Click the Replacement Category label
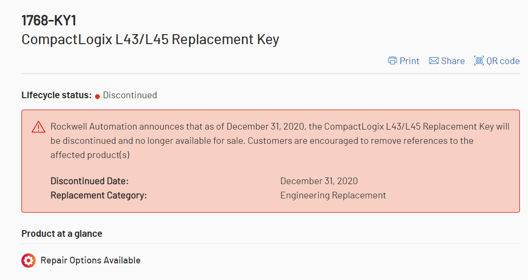Screen dimensions: 528x280 [98, 195]
